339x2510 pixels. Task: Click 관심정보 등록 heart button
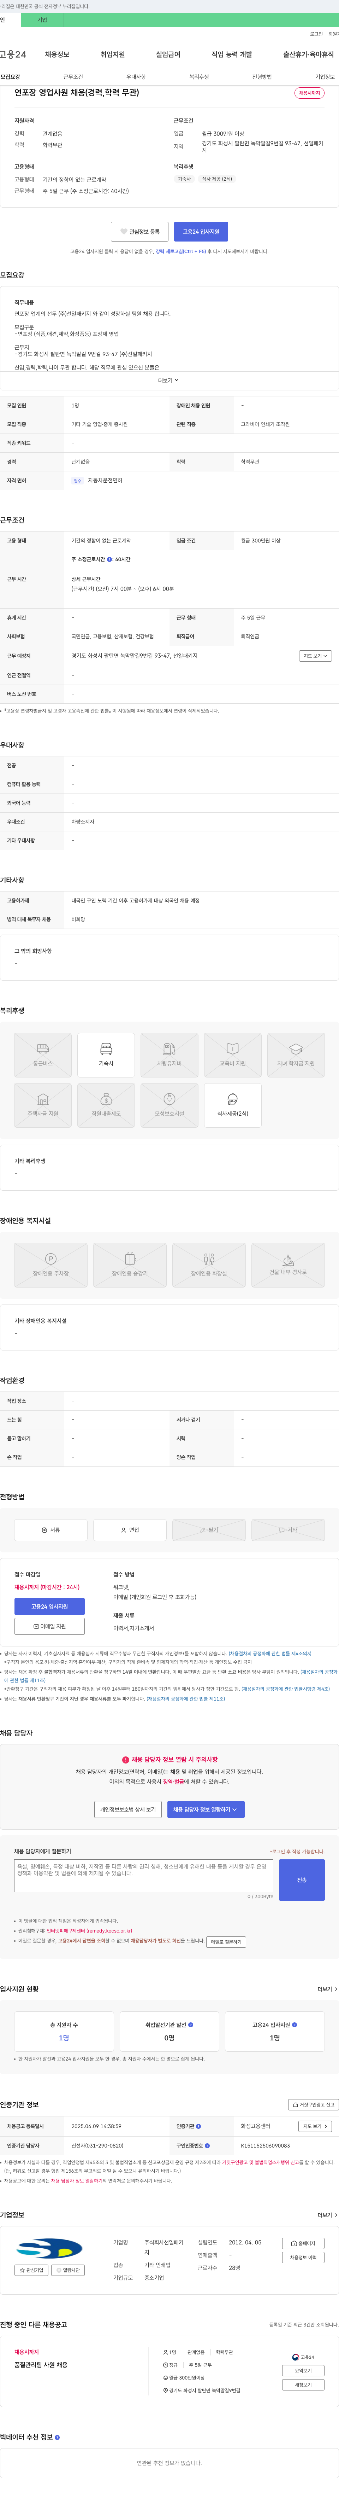(139, 232)
